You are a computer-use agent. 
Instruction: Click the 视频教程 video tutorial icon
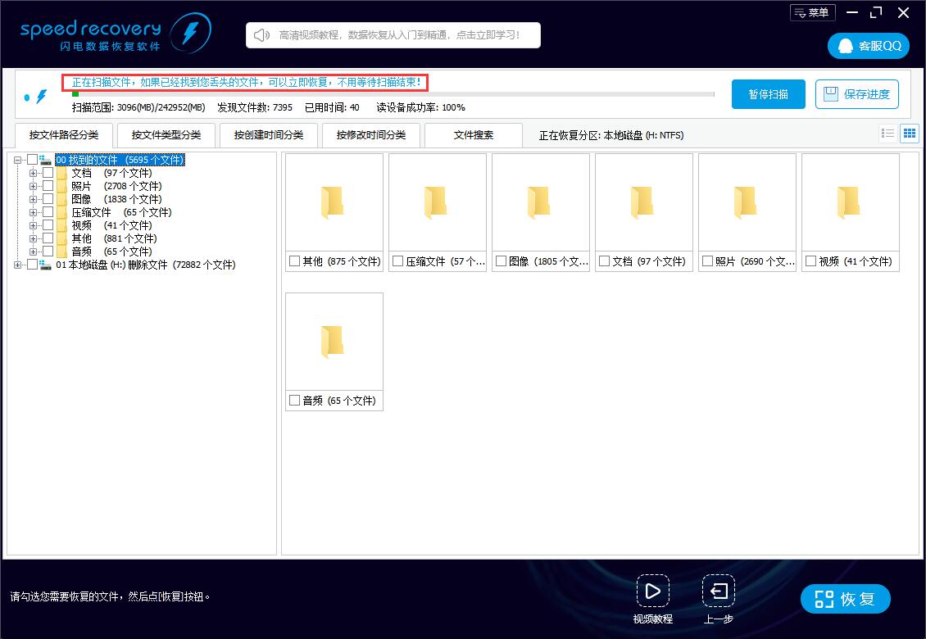click(x=653, y=590)
